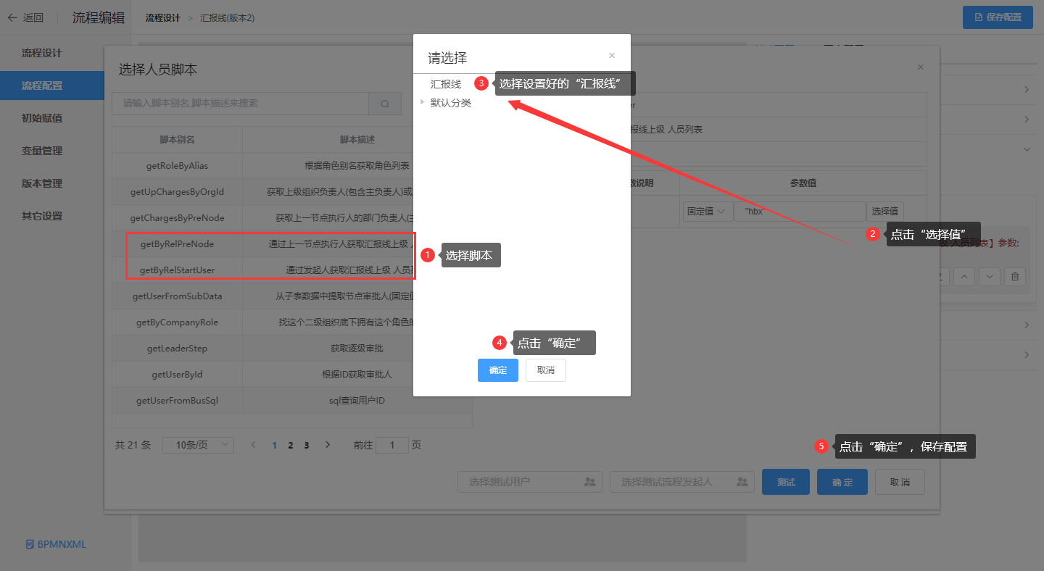Click the back arrow next to 返回
The height and width of the screenshot is (571, 1044).
tap(12, 17)
